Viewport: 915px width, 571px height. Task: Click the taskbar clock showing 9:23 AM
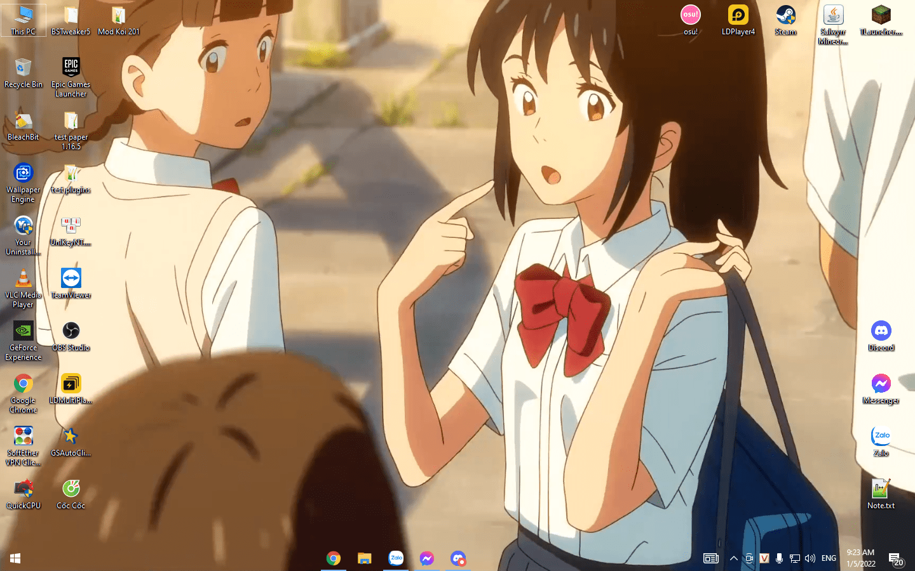860,558
